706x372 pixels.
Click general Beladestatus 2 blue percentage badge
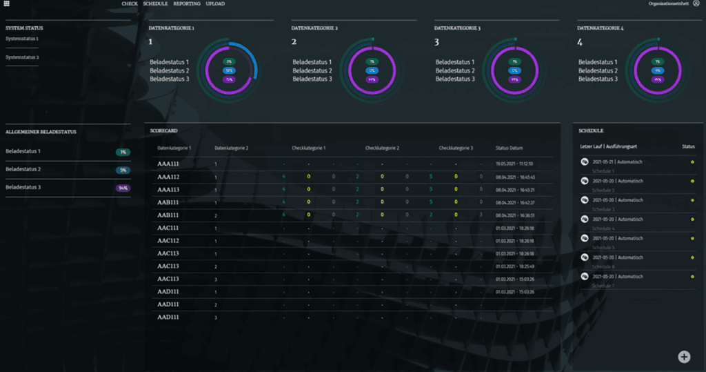point(123,170)
